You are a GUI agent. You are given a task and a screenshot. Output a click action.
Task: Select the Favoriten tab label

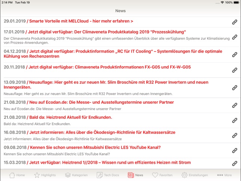pos(166,175)
